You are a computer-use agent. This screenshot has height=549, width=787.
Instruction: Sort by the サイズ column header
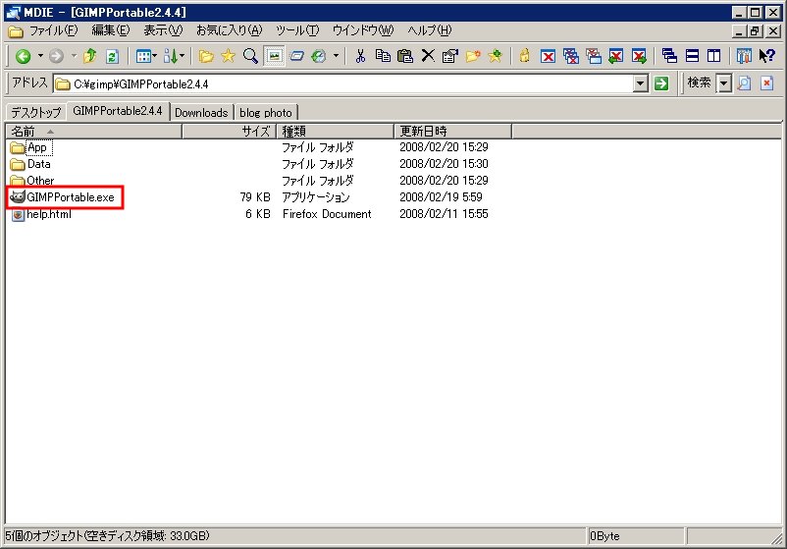tap(229, 131)
